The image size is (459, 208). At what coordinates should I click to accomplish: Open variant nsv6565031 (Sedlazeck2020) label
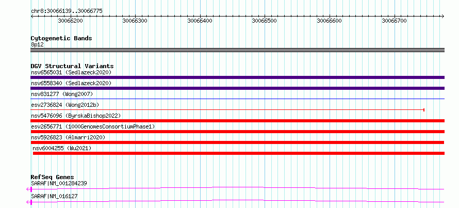pos(71,72)
